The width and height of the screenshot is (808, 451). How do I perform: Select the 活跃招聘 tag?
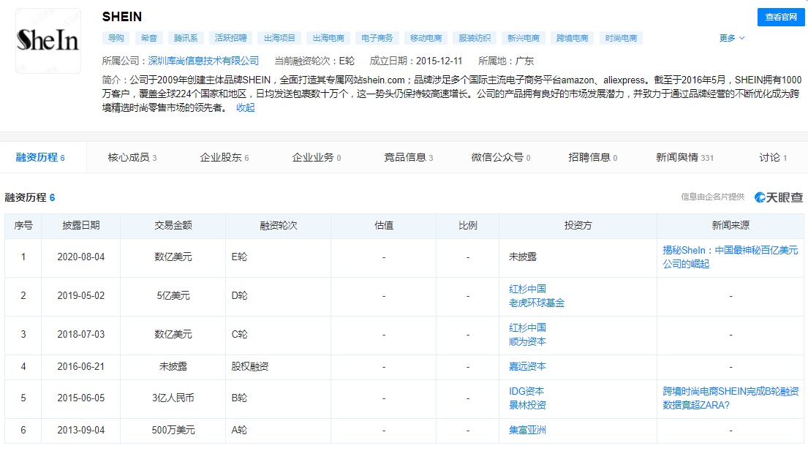tap(230, 38)
